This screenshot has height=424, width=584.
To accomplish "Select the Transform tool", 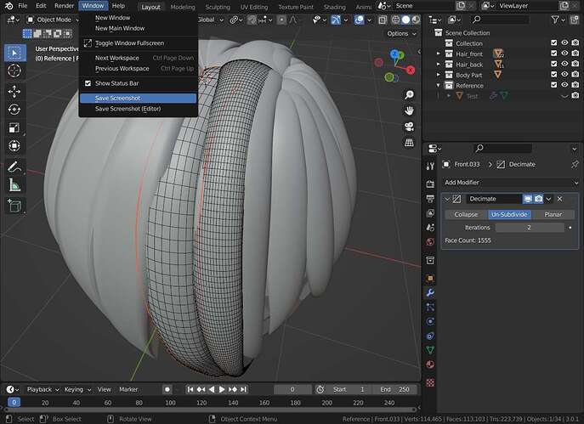I will click(x=14, y=145).
